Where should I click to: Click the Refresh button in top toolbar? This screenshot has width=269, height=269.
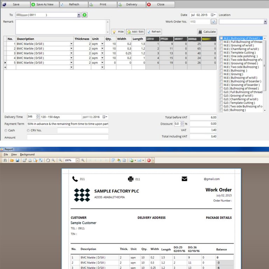[x=74, y=5]
